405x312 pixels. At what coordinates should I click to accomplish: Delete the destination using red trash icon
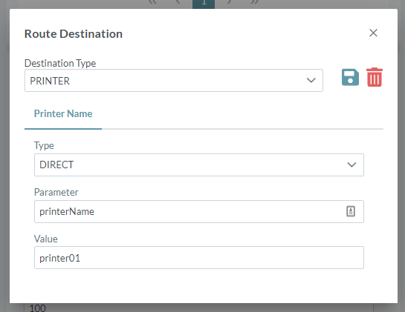click(375, 77)
